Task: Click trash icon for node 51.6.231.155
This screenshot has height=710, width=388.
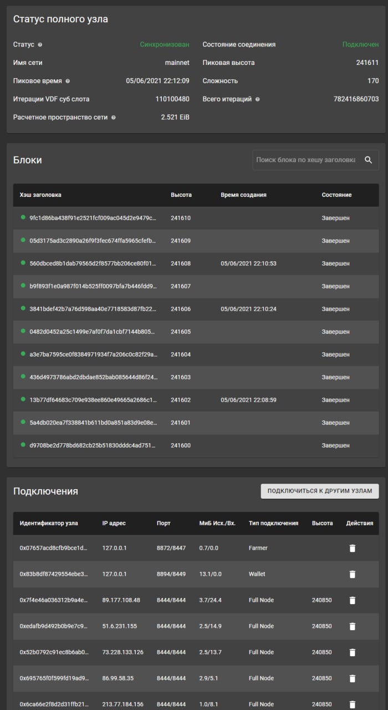Action: tap(353, 626)
